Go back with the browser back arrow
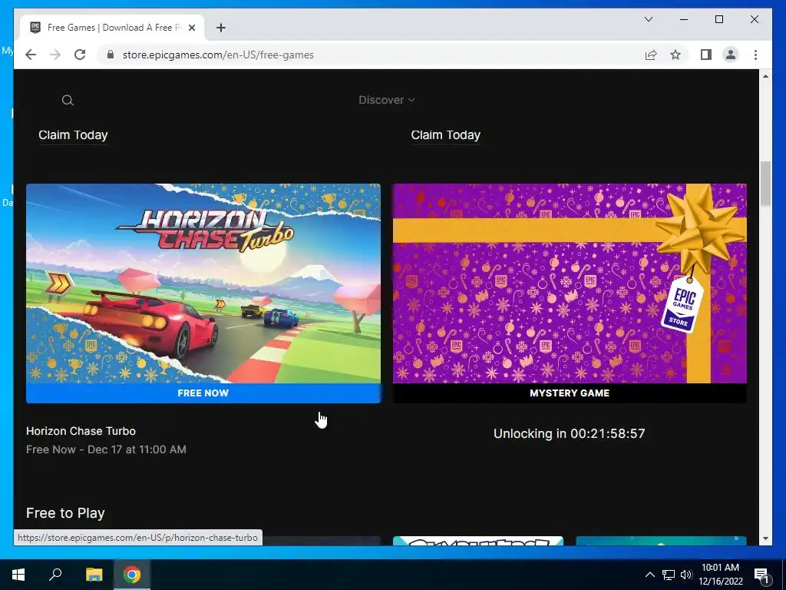 pos(31,55)
